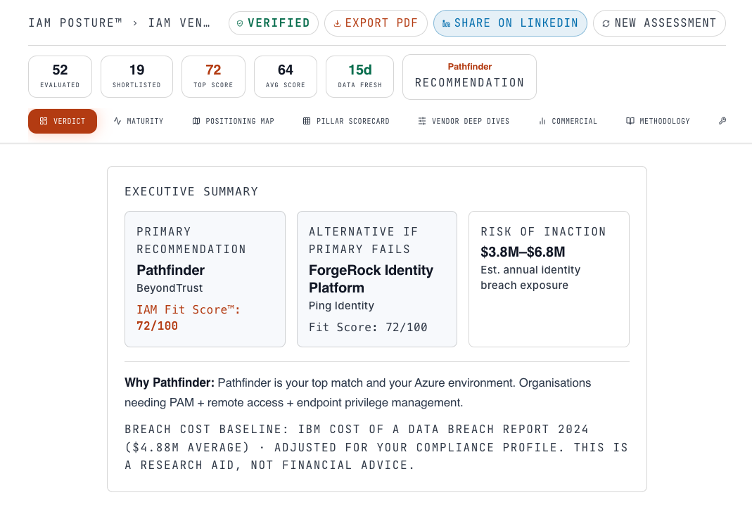Click the 72 Top Score card

[x=213, y=77]
